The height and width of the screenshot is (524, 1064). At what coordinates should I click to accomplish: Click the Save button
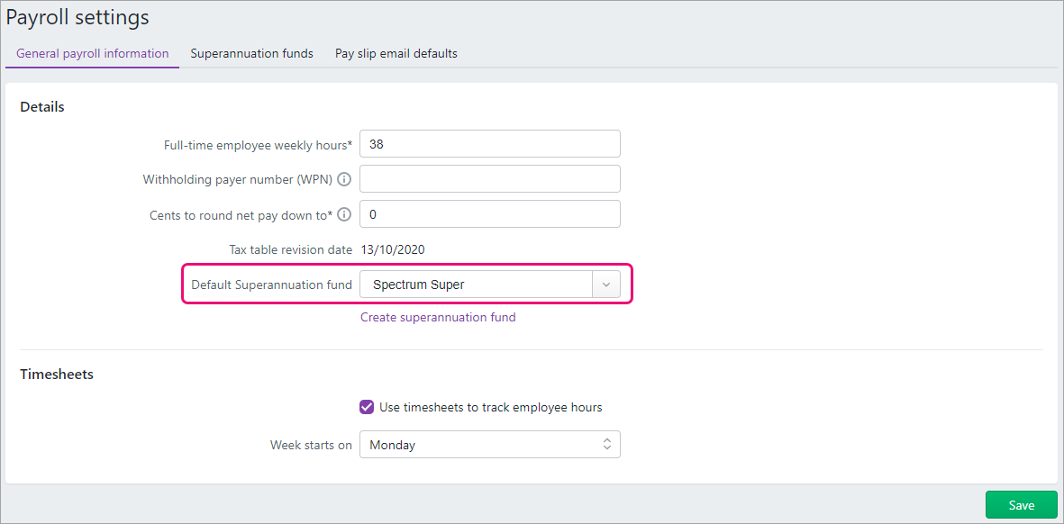point(1021,505)
